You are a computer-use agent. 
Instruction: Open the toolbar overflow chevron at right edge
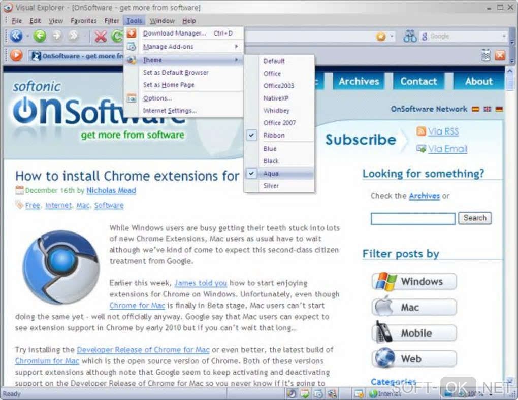click(512, 42)
